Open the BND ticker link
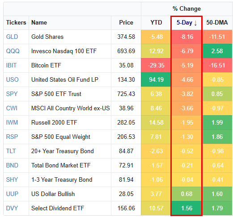This screenshot has height=217, width=233. (x=12, y=165)
